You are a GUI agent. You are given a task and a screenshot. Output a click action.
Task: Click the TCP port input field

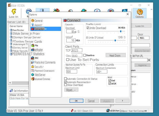click(77, 50)
